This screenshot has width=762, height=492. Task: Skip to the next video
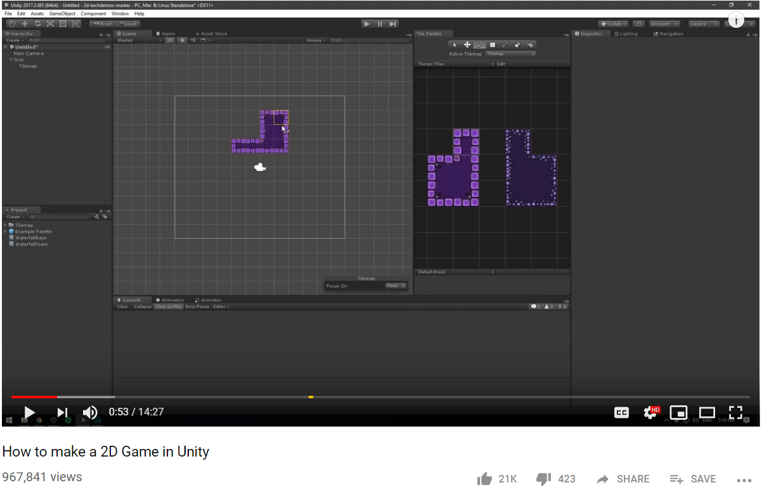click(62, 412)
